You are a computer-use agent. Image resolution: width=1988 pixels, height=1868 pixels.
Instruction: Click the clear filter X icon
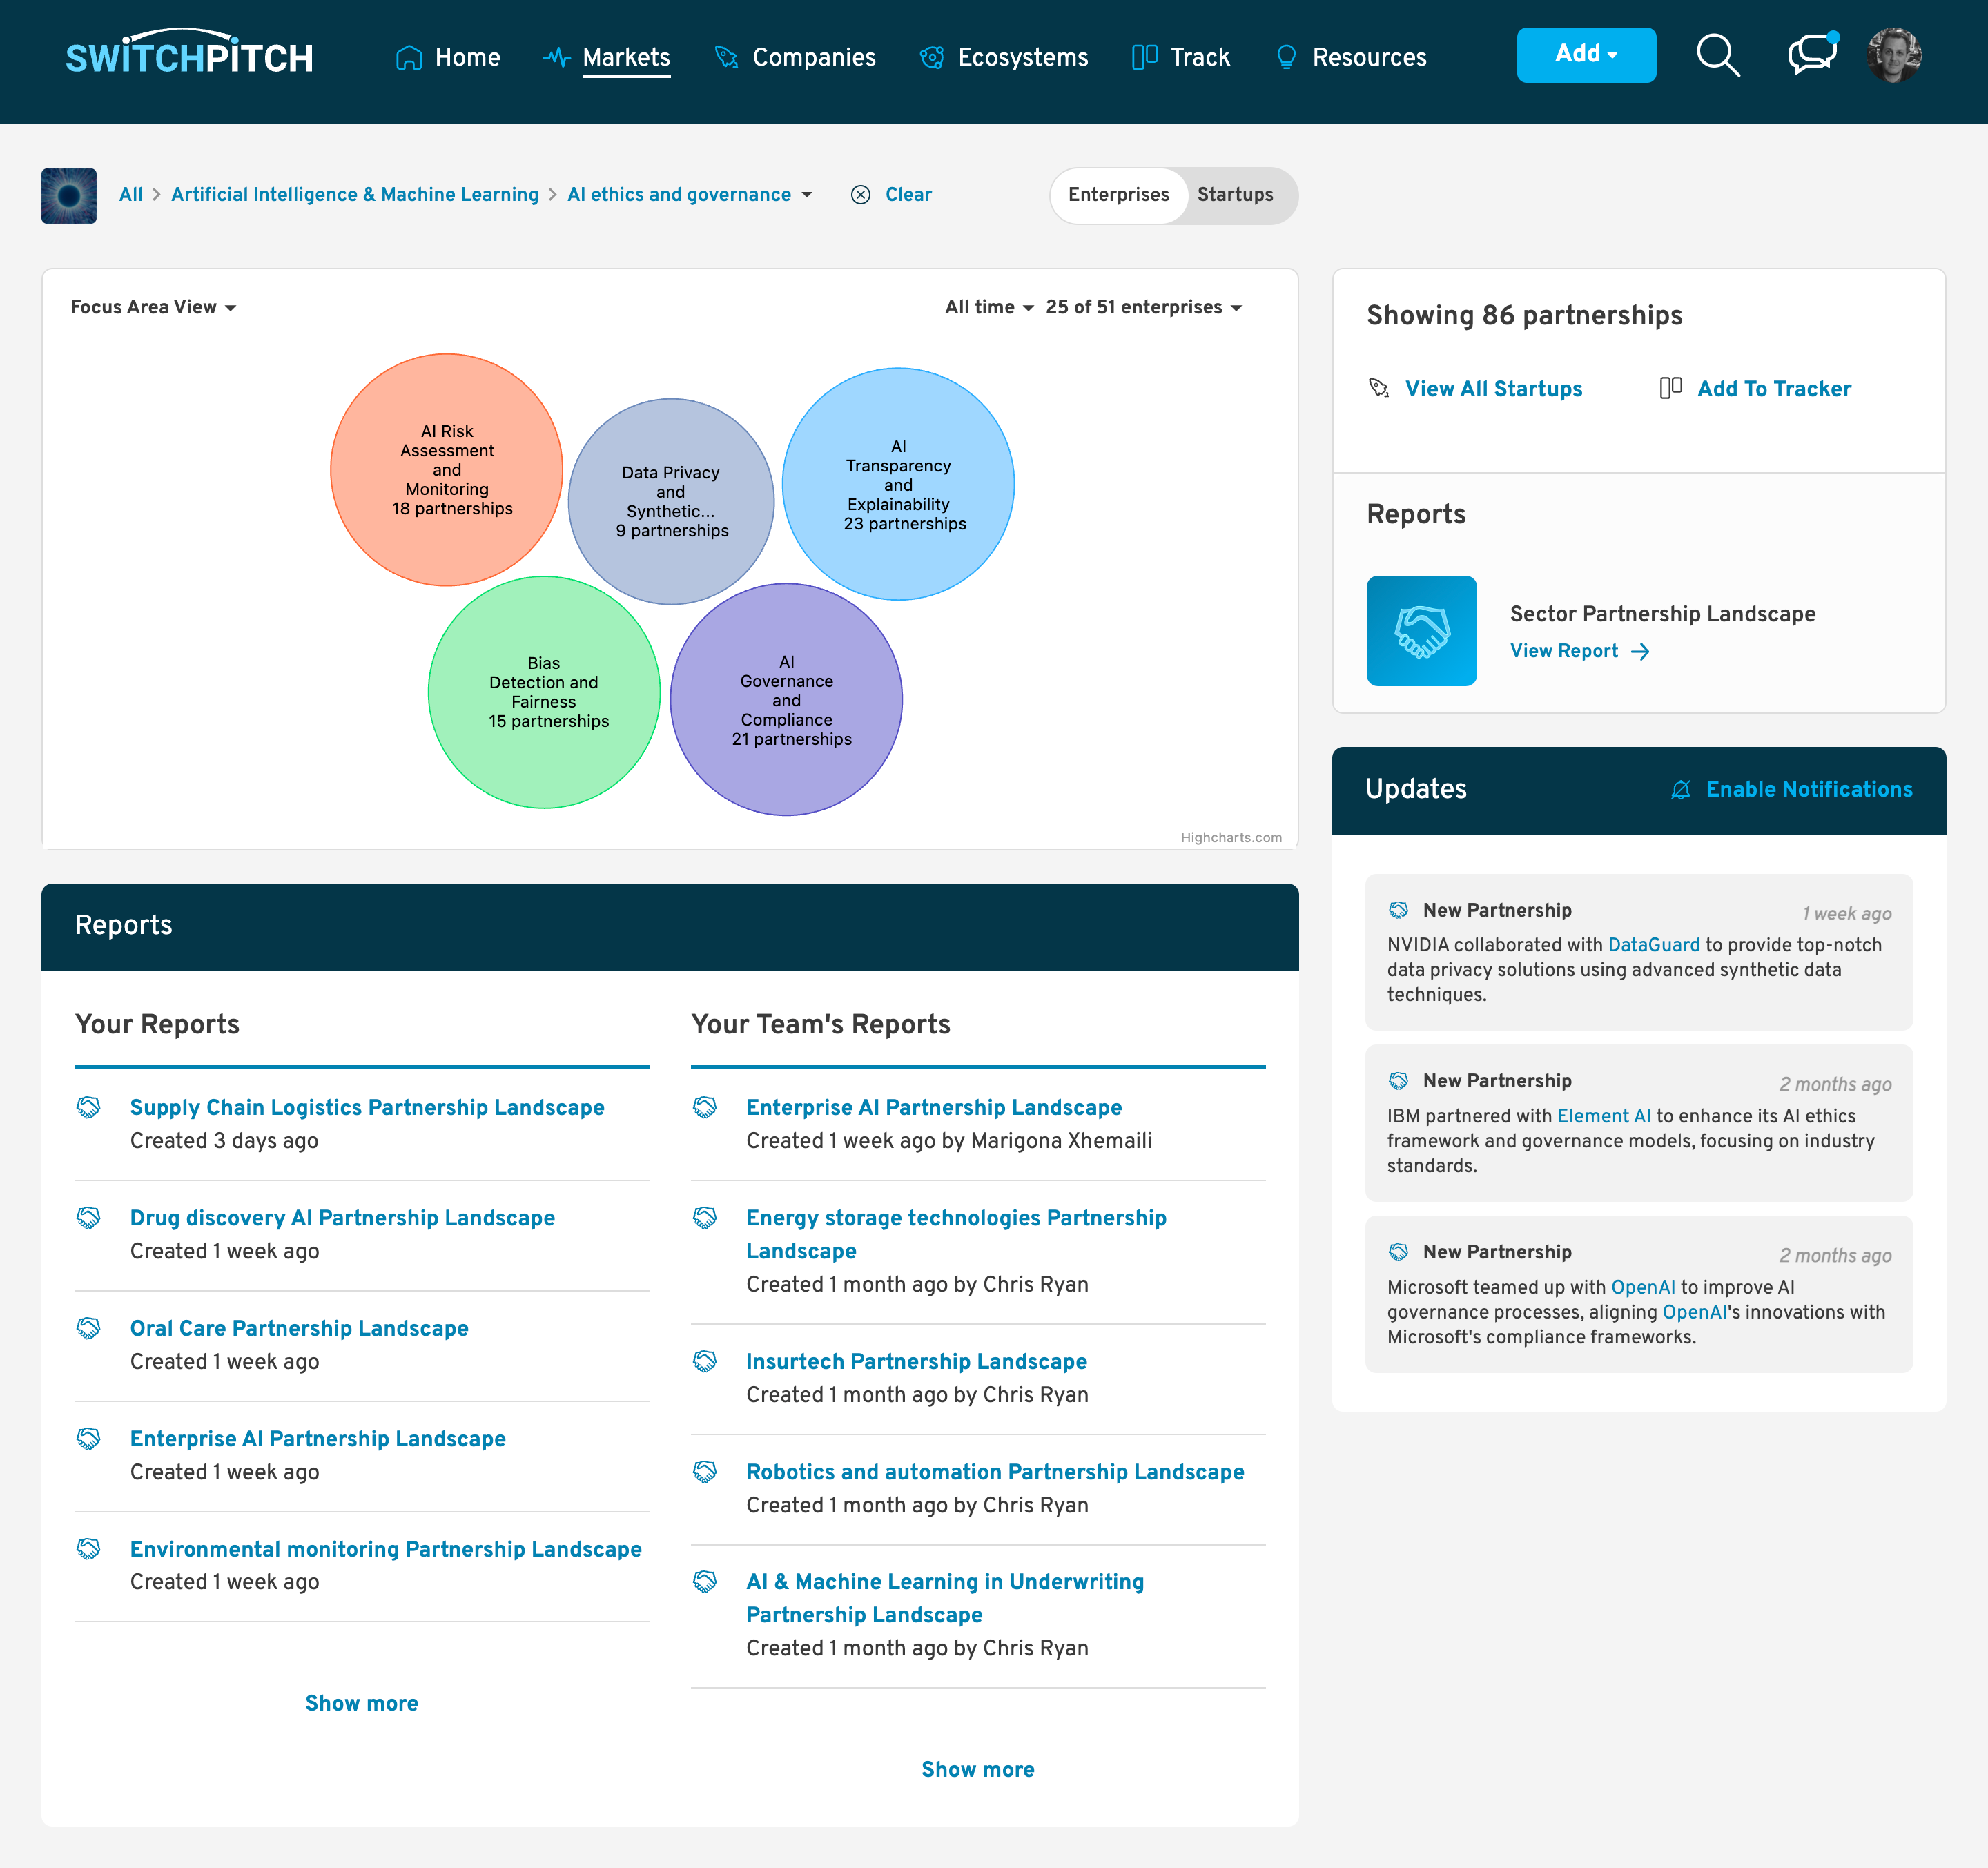tap(860, 195)
